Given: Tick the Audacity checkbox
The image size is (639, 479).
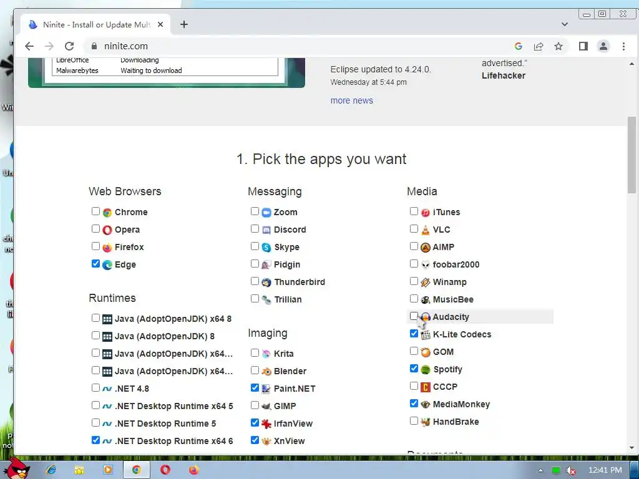Looking at the screenshot, I should coord(414,316).
